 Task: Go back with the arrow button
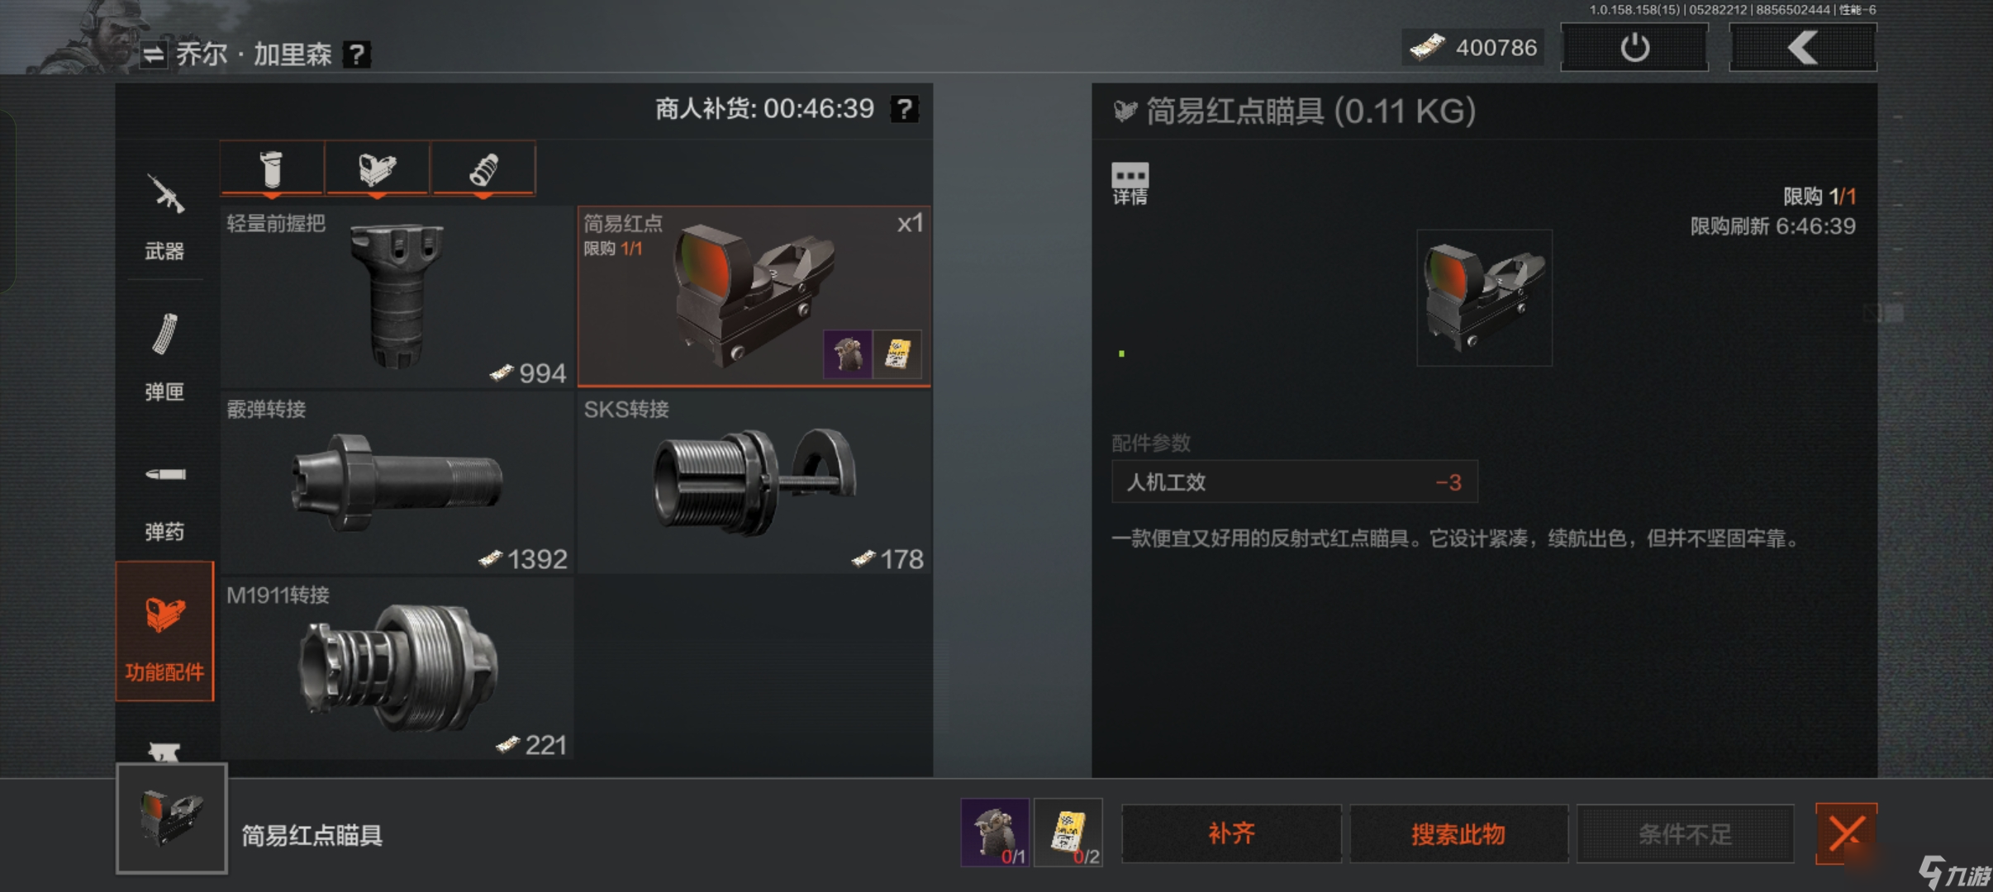pyautogui.click(x=1803, y=47)
